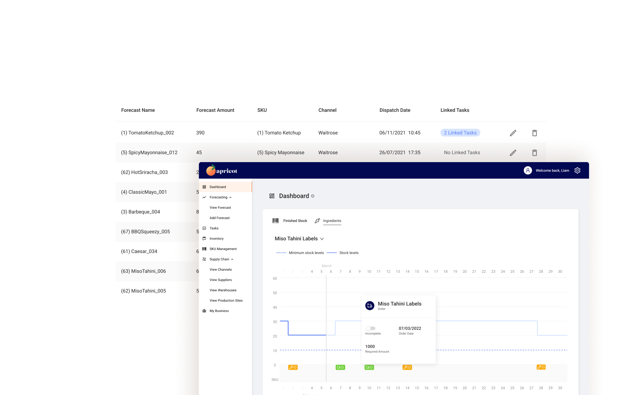This screenshot has width=635, height=395.
Task: Go to View Suppliers page
Action: click(x=221, y=280)
